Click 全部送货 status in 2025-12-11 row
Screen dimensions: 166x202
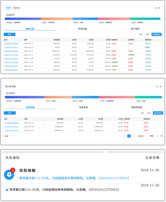(x=131, y=55)
